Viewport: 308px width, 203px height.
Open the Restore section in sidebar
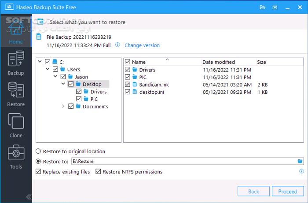pos(16,94)
